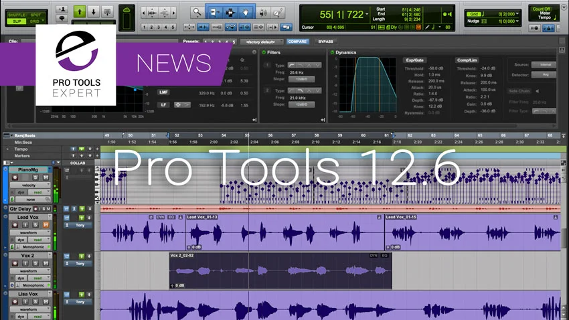Click the LMF band button
This screenshot has height=320, width=569.
click(x=163, y=92)
